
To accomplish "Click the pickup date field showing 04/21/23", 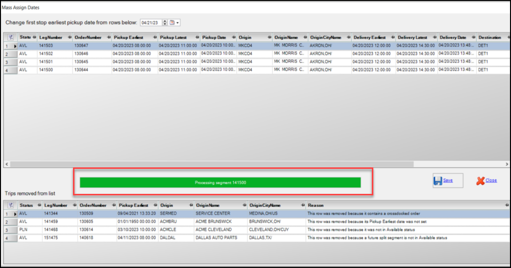I will [151, 23].
